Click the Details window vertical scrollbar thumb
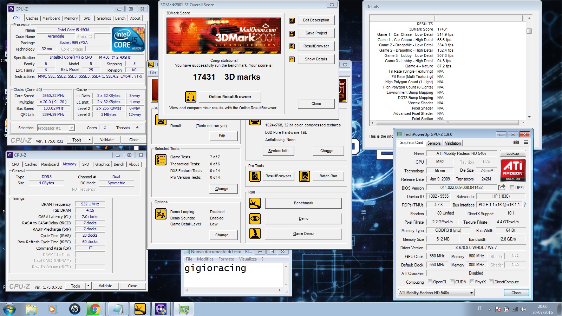This screenshot has height=316, width=562. (529, 31)
